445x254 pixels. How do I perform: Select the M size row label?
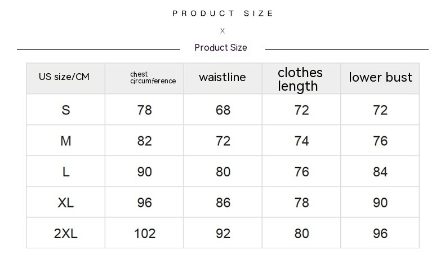pos(66,141)
